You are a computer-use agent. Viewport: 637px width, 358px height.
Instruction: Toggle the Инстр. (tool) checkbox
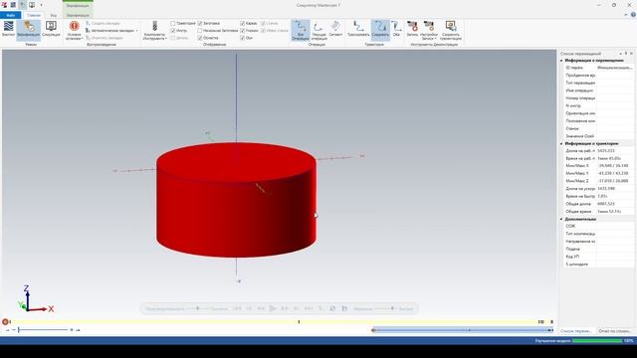click(173, 31)
